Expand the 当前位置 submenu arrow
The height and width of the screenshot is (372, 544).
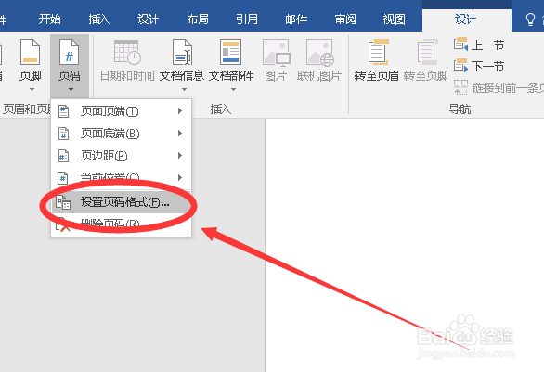point(180,177)
